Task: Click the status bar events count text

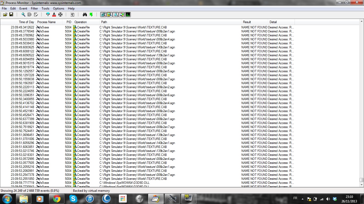Action: (30, 191)
